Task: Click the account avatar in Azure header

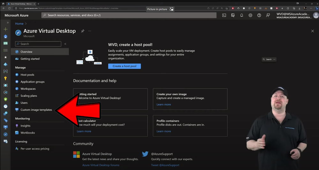Action: [x=316, y=15]
